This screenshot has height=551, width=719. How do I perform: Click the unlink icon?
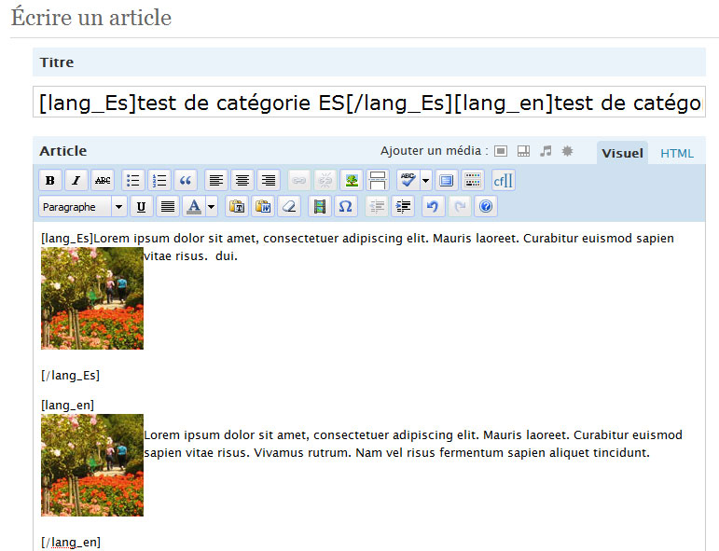[325, 181]
